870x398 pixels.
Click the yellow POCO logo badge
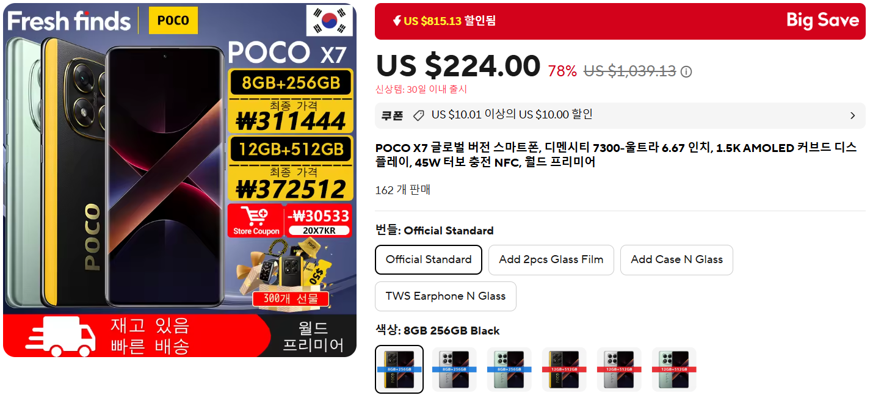pos(173,20)
